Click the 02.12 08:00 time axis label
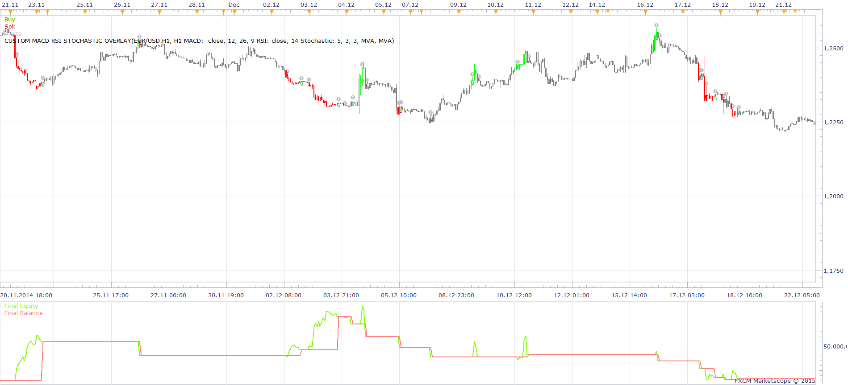Viewport: 848px width, 385px height. 284,295
